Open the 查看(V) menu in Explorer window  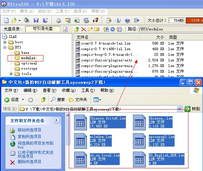50,90
